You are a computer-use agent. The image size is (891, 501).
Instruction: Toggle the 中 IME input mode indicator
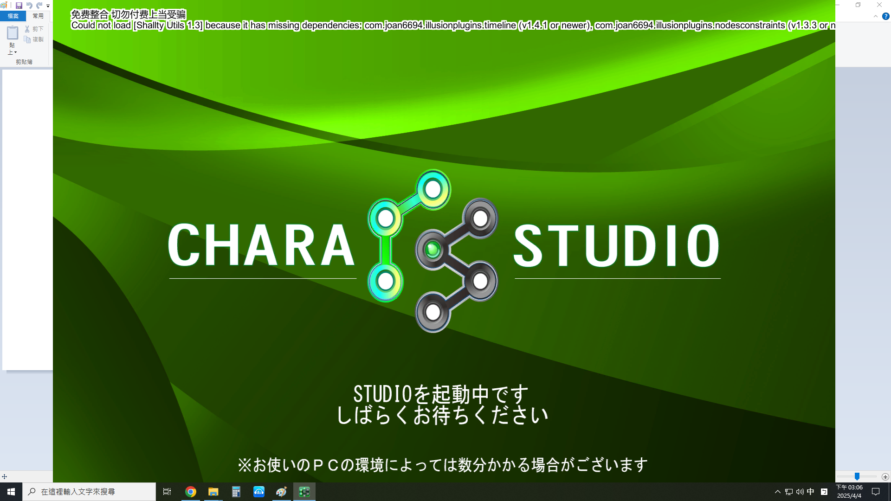pyautogui.click(x=810, y=492)
